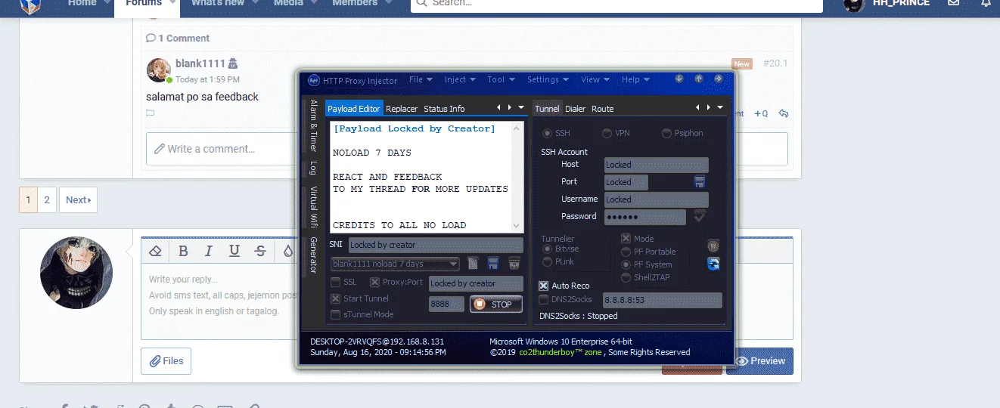Open the View menu dropdown
This screenshot has height=408, width=1000.
[595, 79]
